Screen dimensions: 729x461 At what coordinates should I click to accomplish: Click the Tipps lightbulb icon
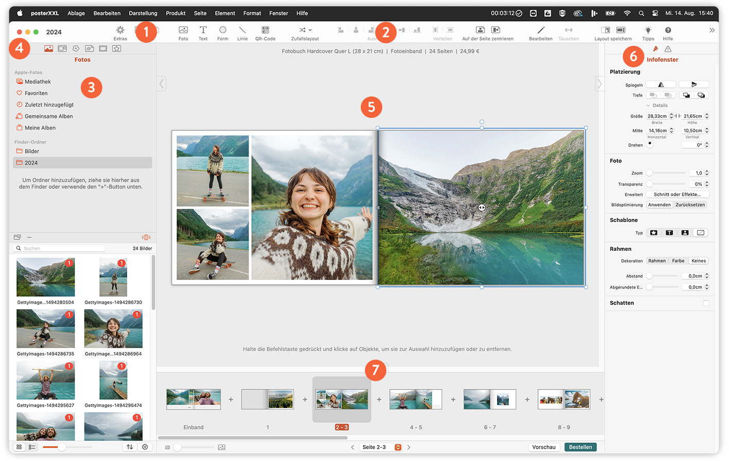(648, 30)
